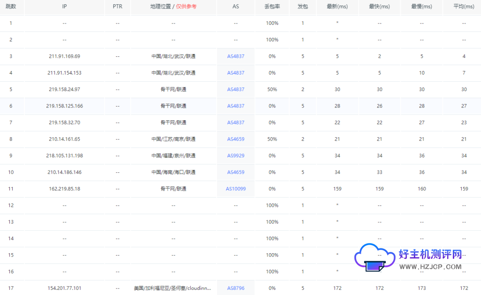This screenshot has height=295, width=481.
Task: Click the AS8796 link for 154.201.77.101
Action: 236,288
